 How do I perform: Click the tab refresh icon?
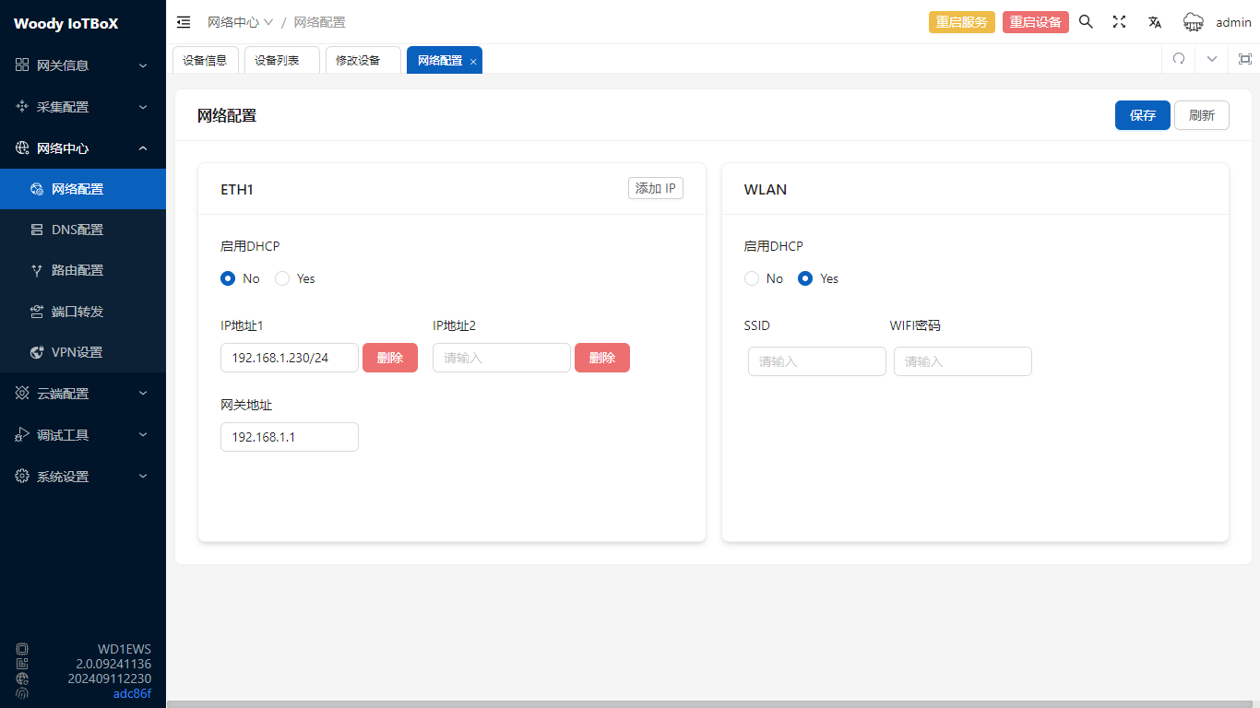coord(1179,59)
